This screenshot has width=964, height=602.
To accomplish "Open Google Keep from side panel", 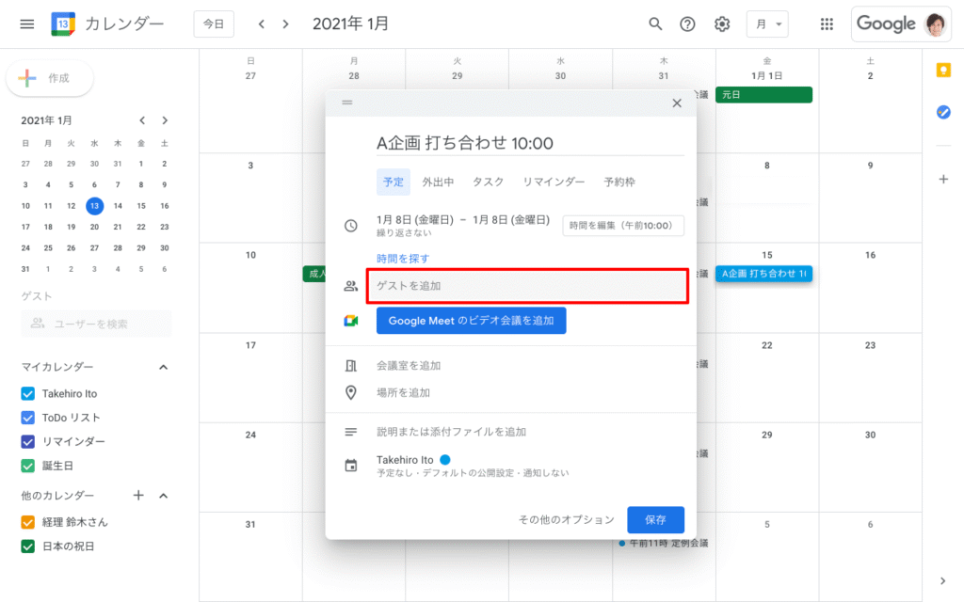I will (x=943, y=70).
